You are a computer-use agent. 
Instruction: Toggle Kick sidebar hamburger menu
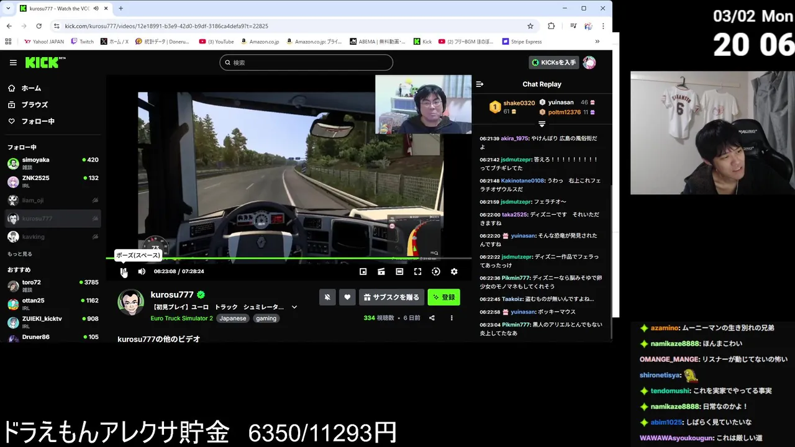[x=13, y=63]
